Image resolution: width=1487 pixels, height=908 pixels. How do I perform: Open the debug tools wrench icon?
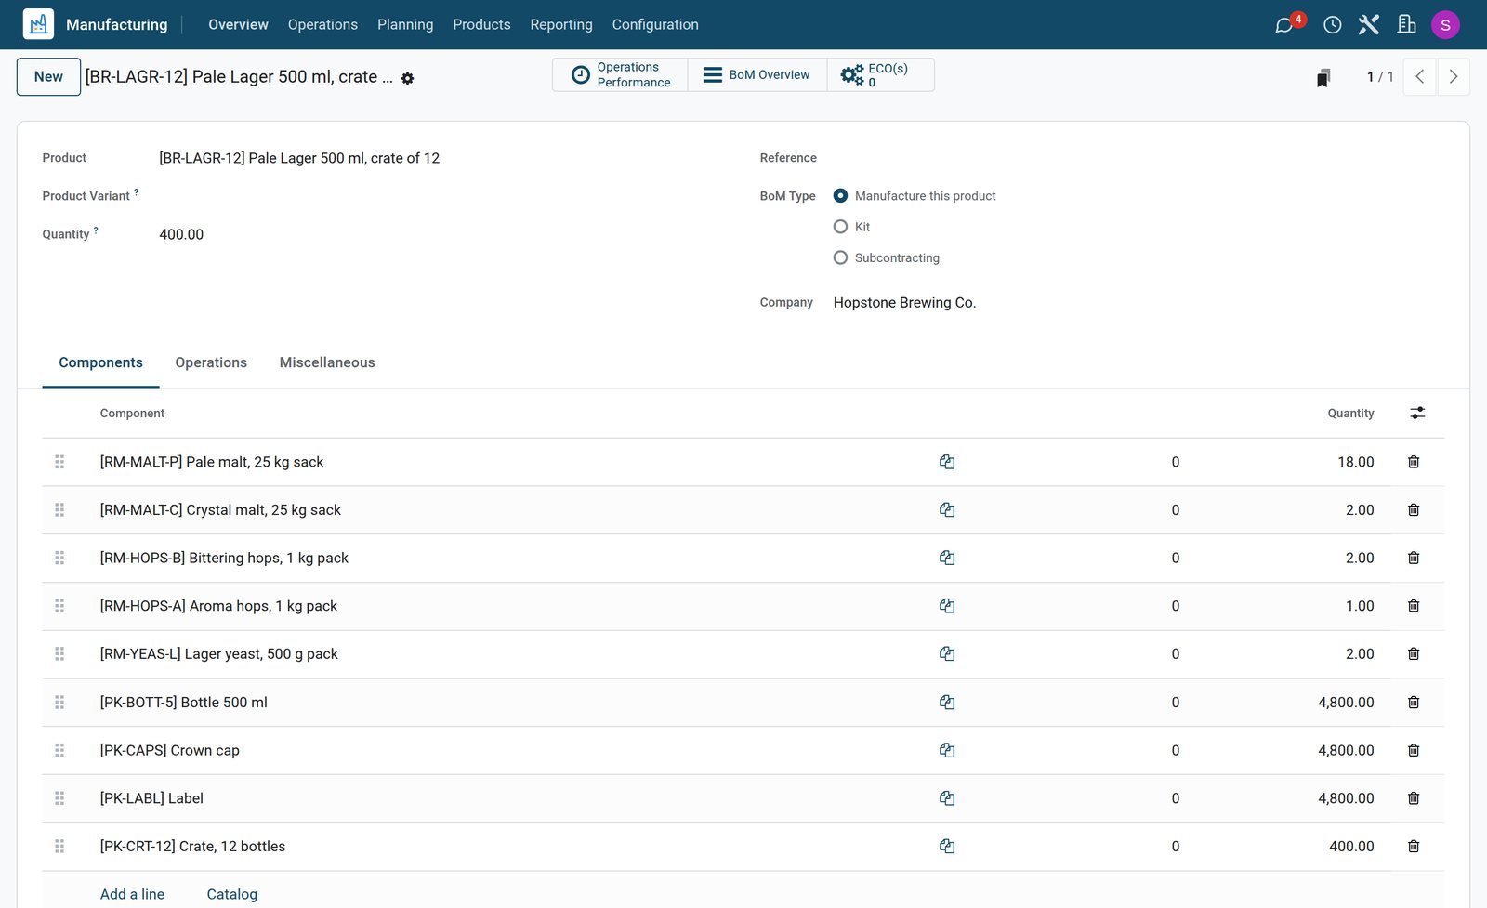(x=1369, y=25)
